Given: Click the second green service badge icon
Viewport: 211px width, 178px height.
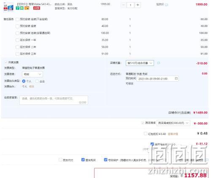Looking at the screenshot, I should pyautogui.click(x=22, y=8).
